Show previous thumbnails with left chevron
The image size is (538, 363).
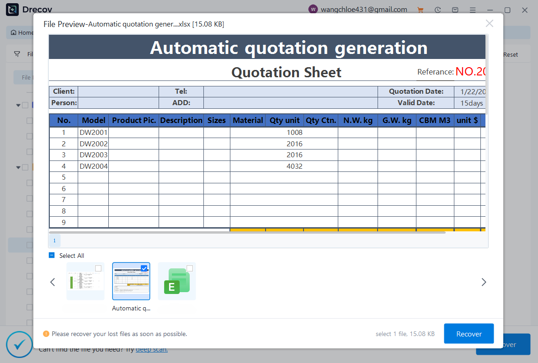tap(53, 282)
